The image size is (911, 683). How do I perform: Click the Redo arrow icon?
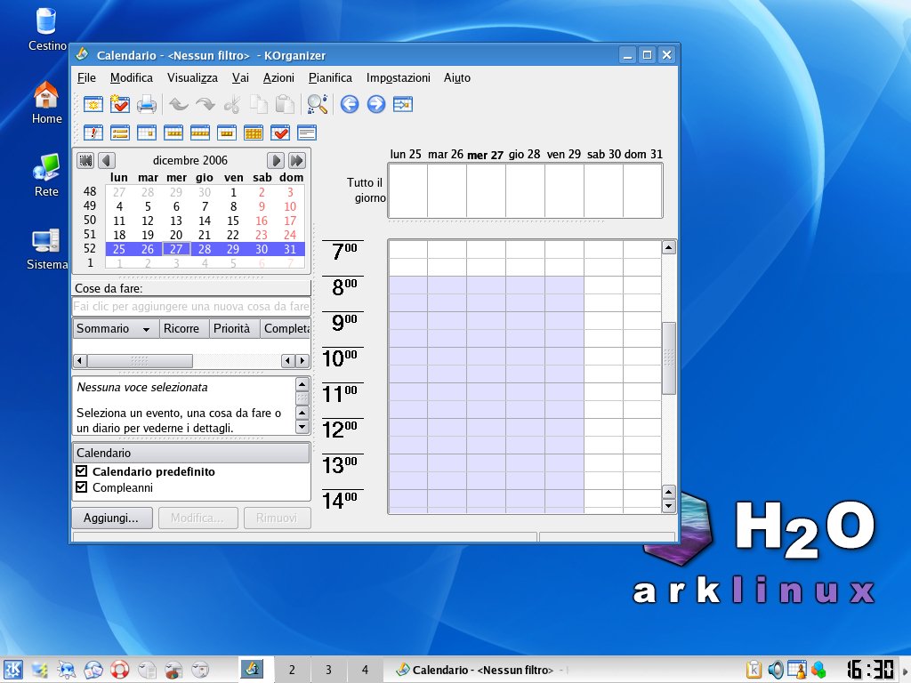click(x=206, y=105)
